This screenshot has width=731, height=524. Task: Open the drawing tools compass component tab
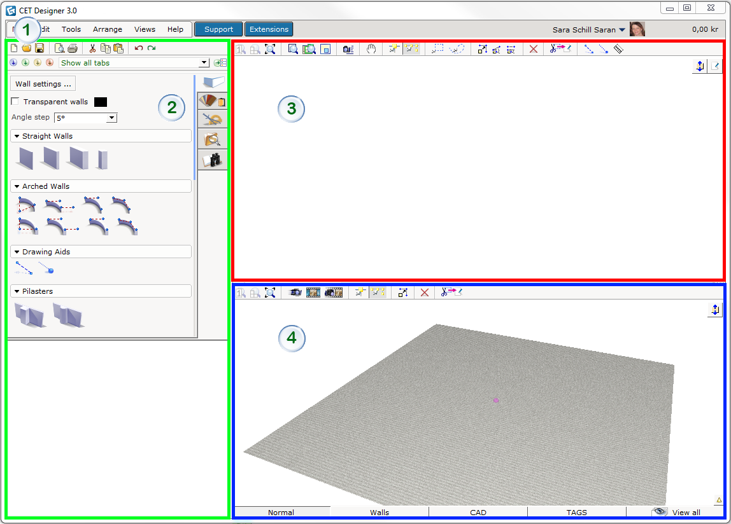[x=213, y=120]
